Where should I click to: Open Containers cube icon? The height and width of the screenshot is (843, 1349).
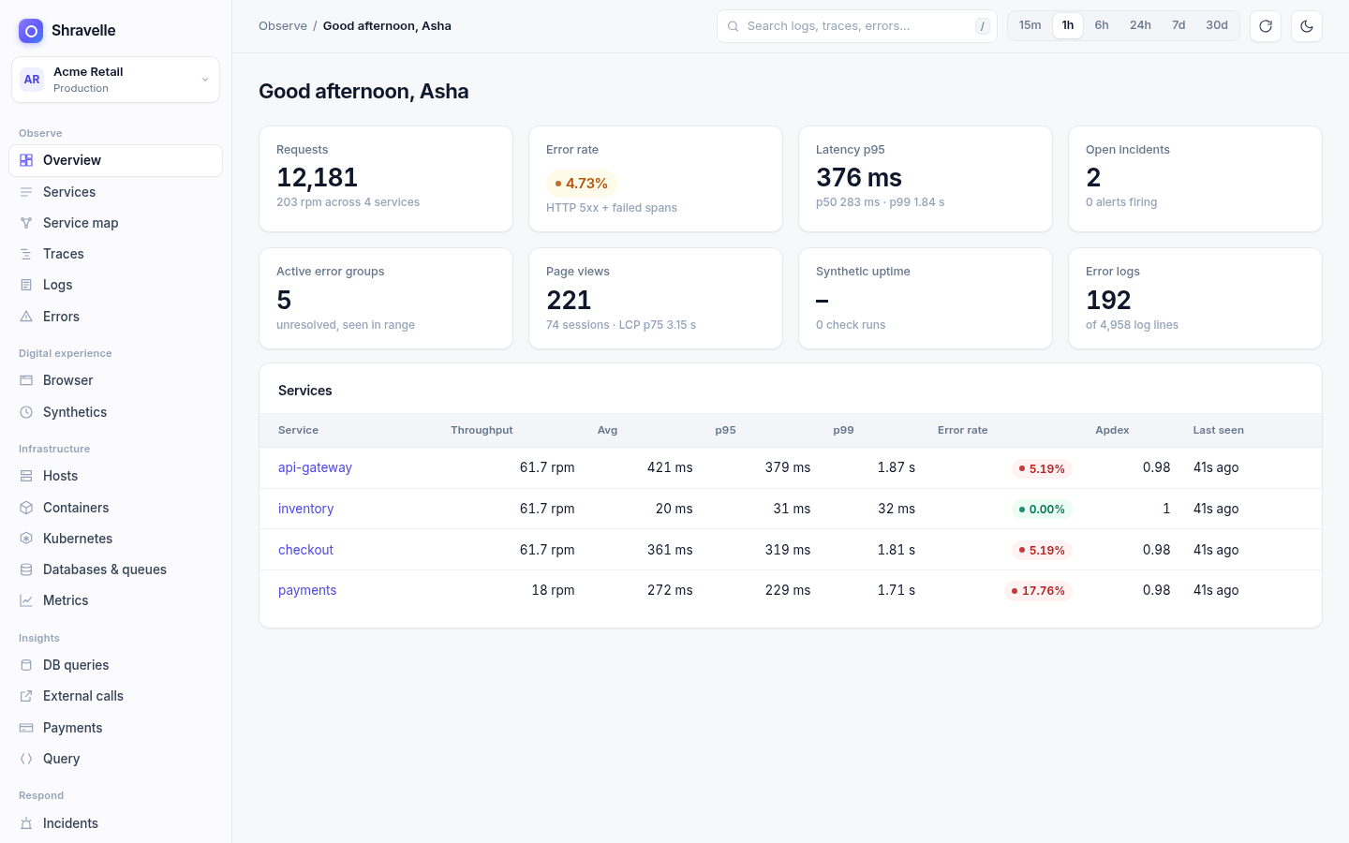pyautogui.click(x=26, y=508)
